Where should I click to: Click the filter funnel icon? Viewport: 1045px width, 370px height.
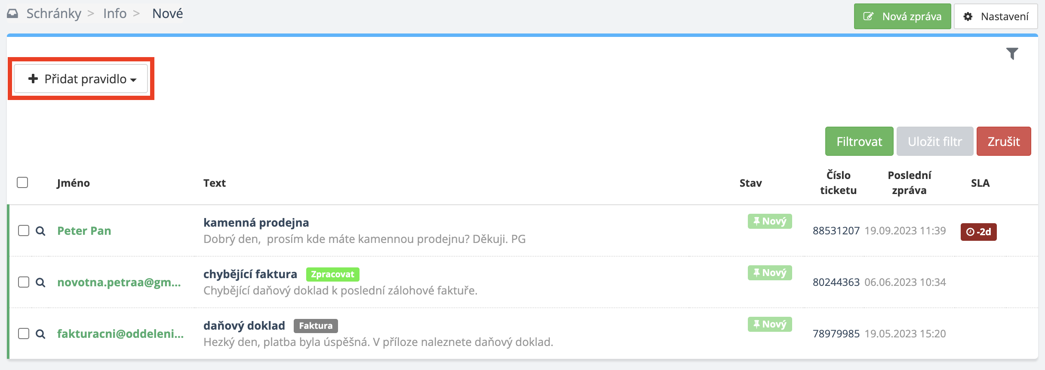pos(1012,54)
